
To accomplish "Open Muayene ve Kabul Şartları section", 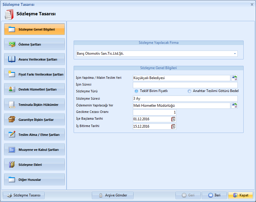I will (x=34, y=150).
